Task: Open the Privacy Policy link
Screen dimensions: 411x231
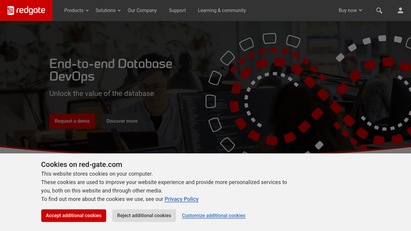Action: [x=181, y=199]
